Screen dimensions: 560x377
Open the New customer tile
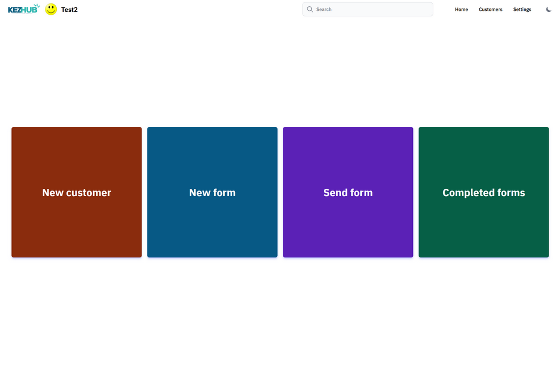pyautogui.click(x=77, y=192)
